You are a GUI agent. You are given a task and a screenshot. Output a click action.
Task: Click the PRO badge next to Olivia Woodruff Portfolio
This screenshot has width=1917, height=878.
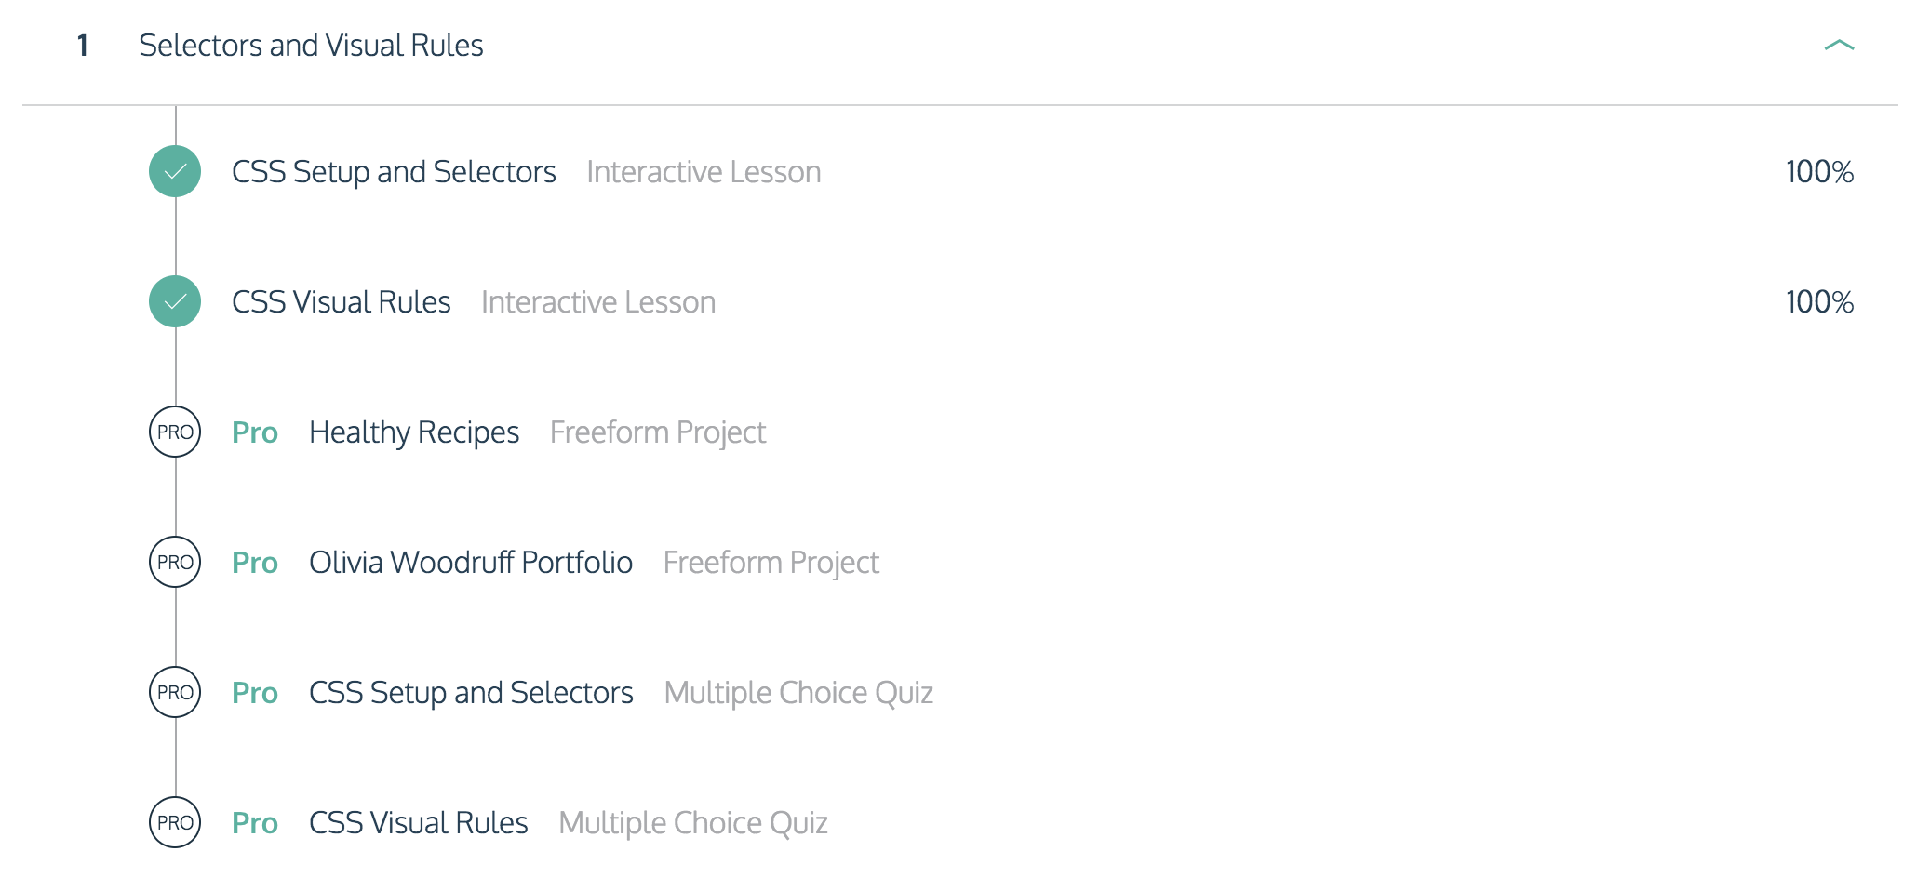click(175, 562)
